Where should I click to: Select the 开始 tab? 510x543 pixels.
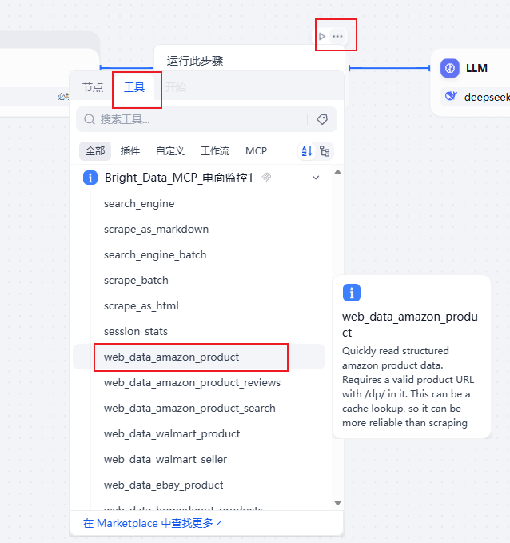(x=176, y=87)
